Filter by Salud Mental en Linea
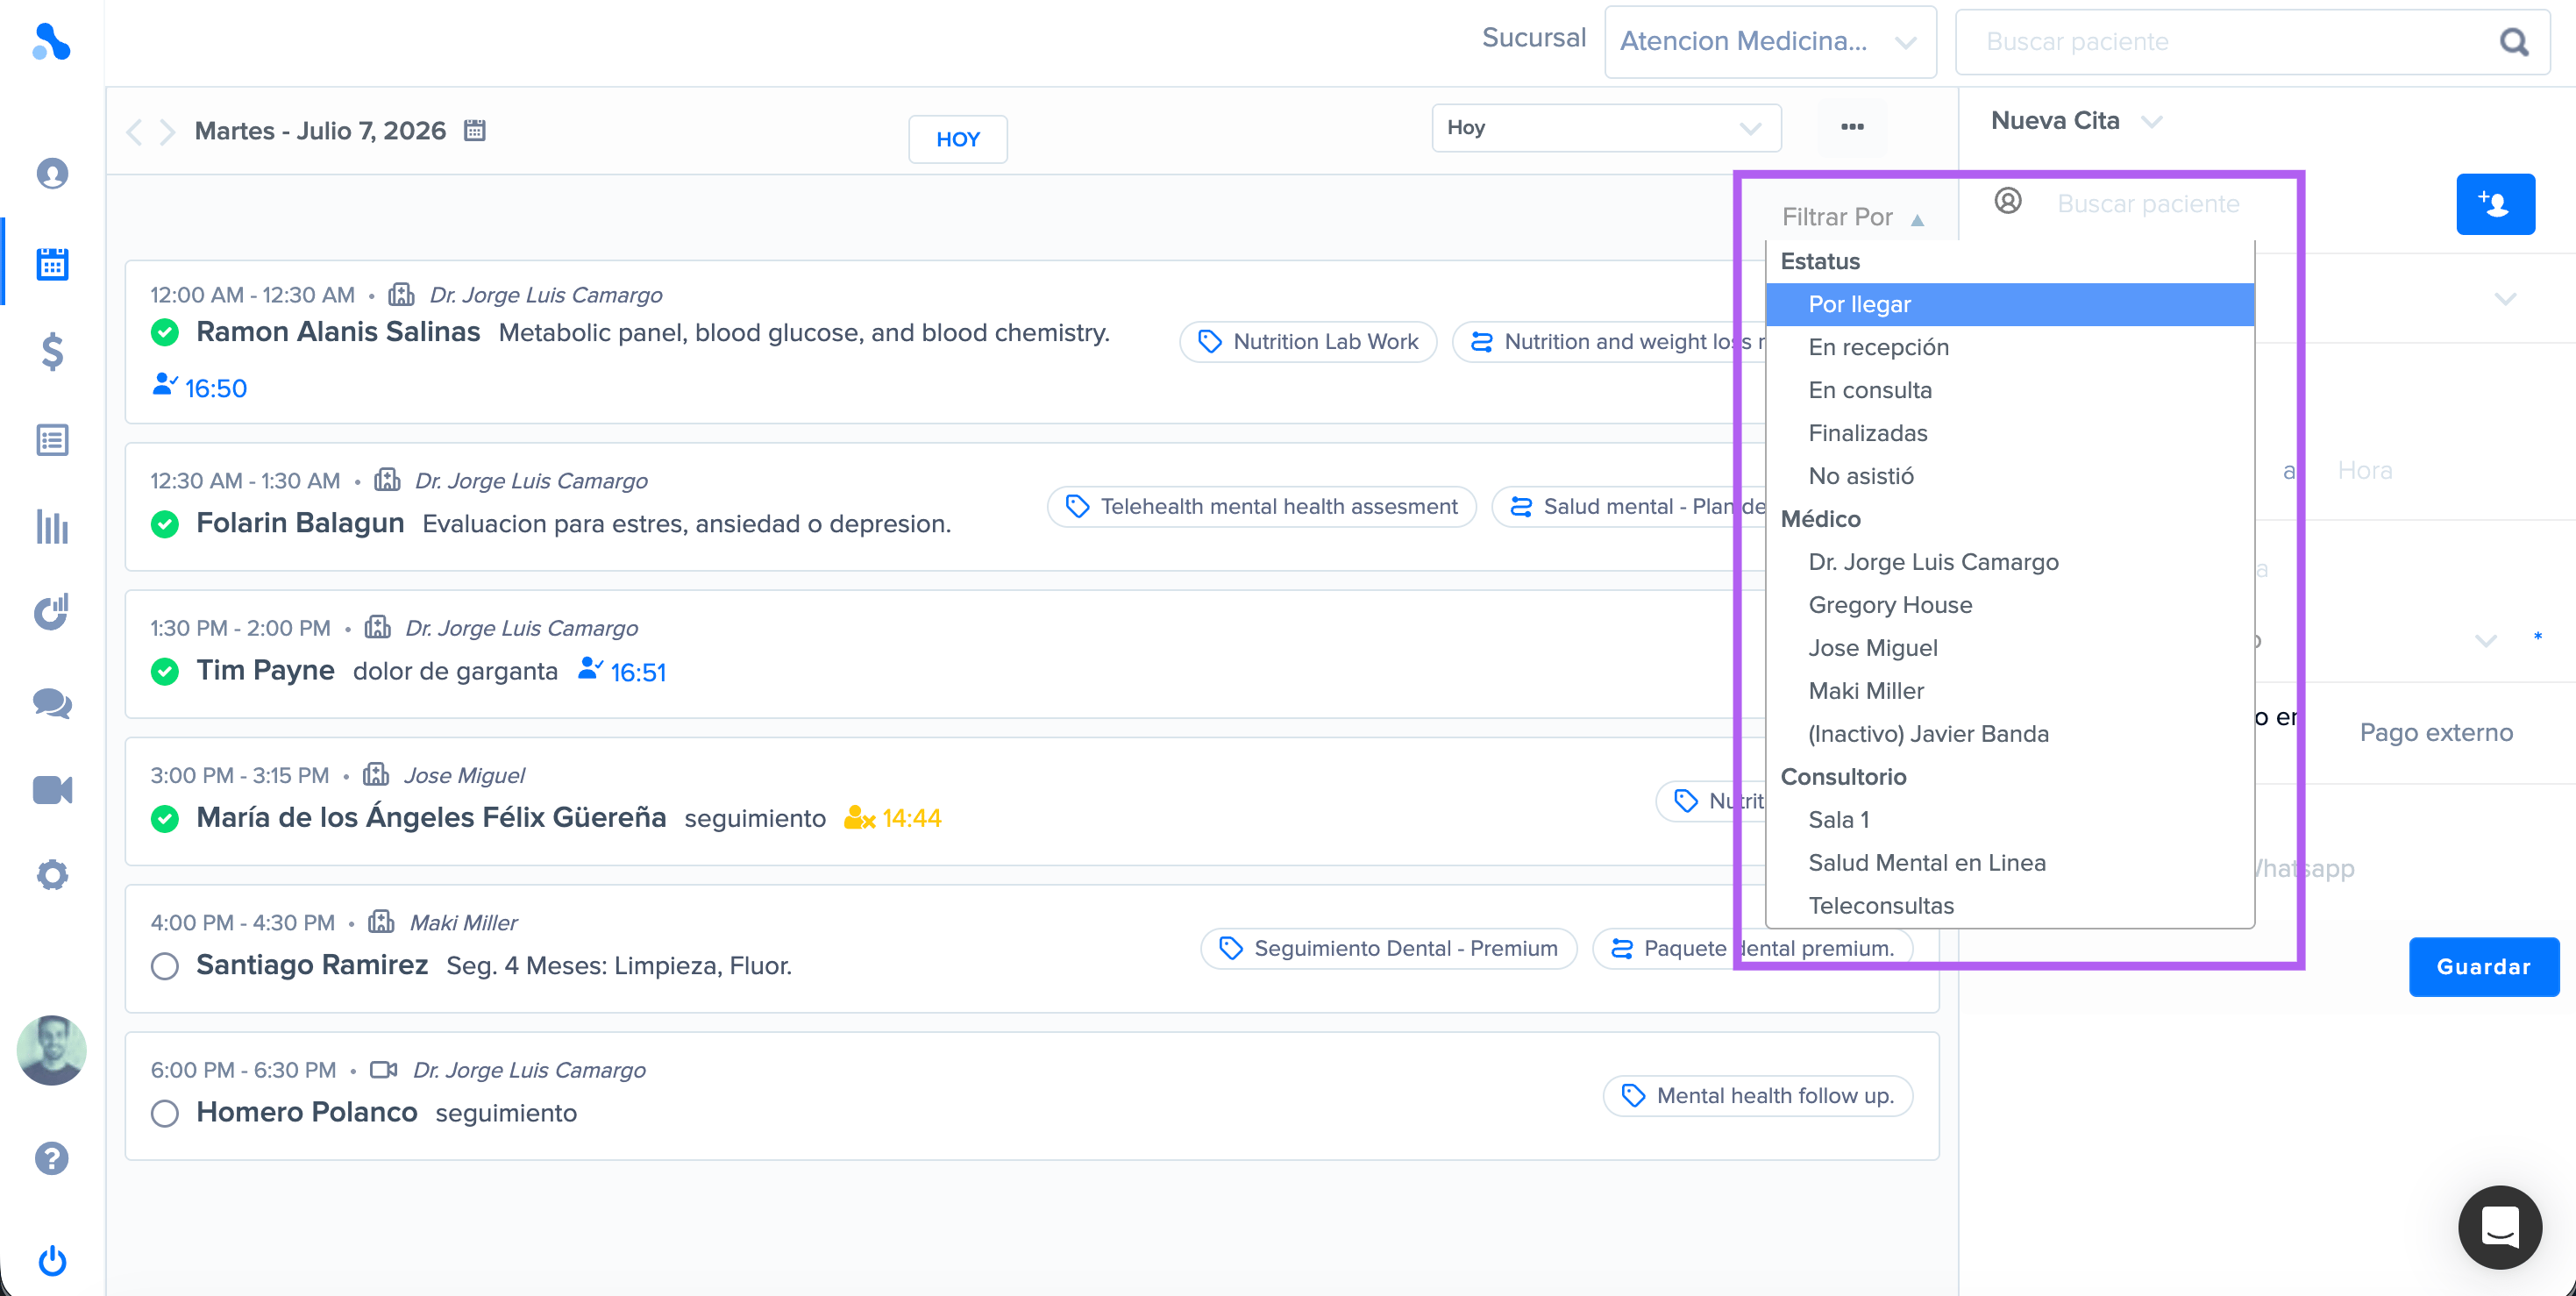The height and width of the screenshot is (1296, 2576). (2009, 863)
